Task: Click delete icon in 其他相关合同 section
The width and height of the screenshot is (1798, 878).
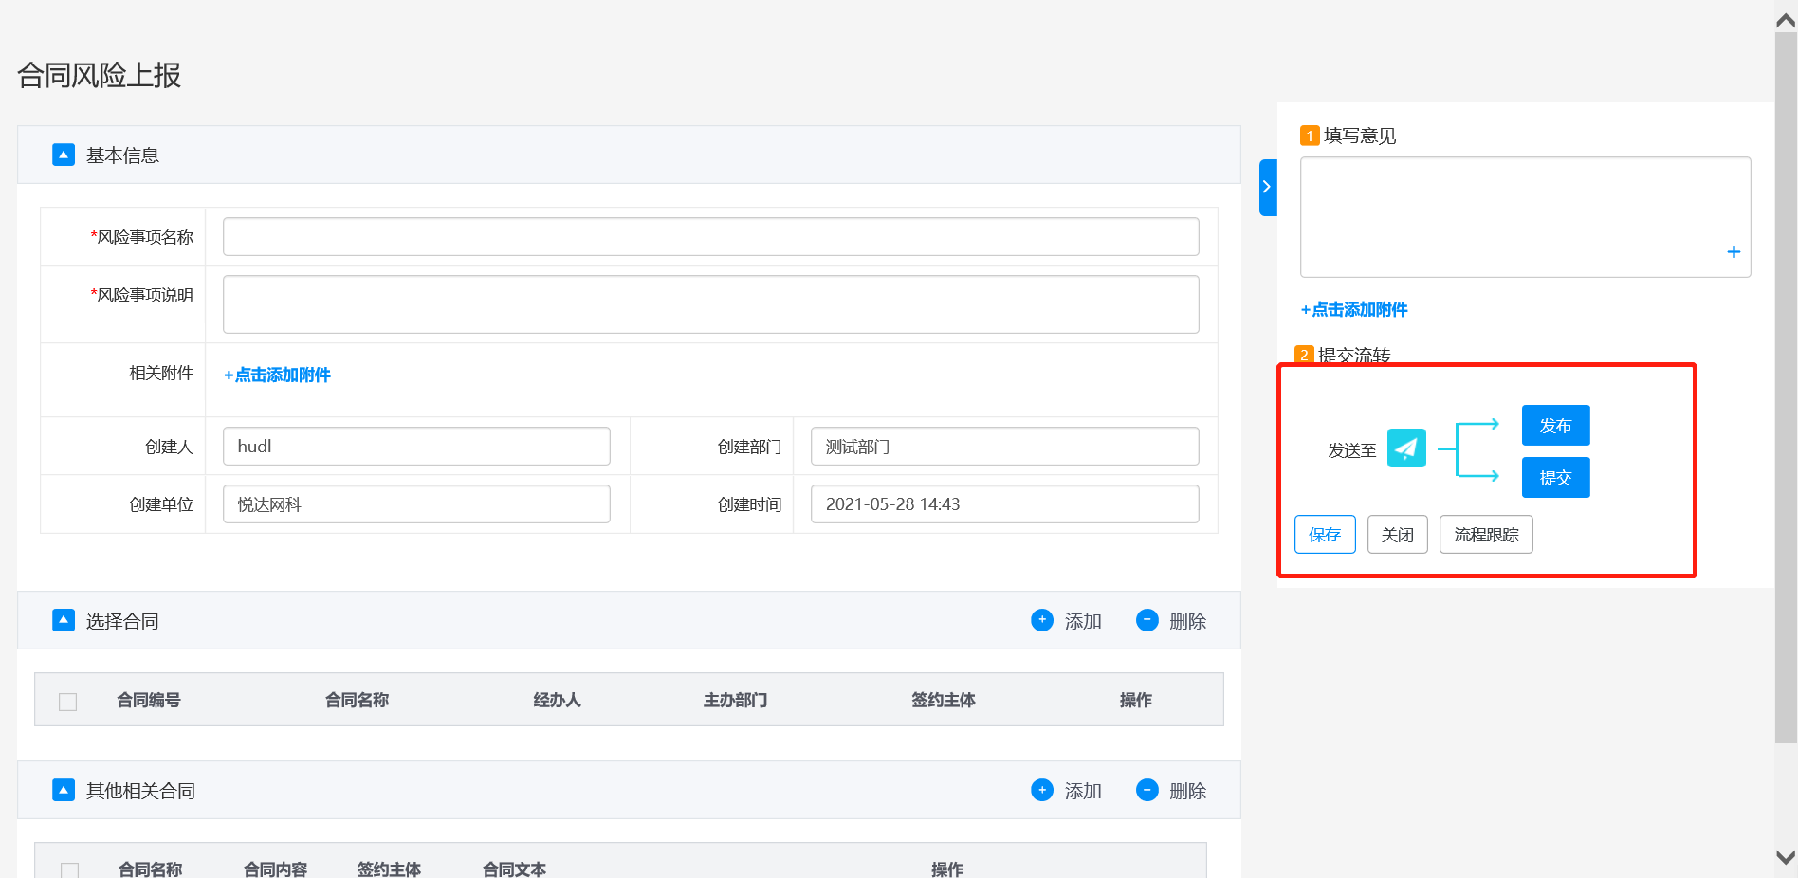Action: [x=1147, y=790]
